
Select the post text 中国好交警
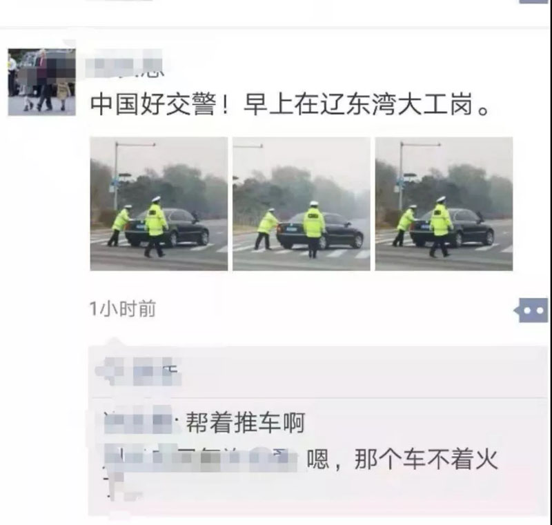(153, 105)
